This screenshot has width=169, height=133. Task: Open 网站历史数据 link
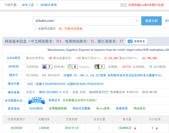(82, 108)
